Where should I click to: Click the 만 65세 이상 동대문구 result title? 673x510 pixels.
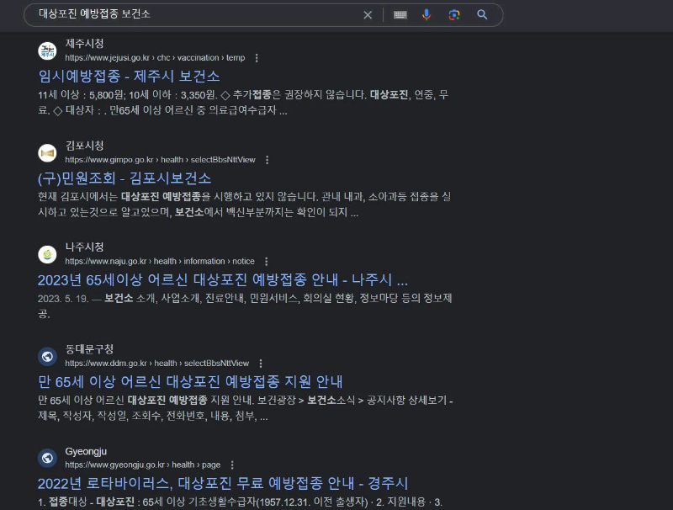point(191,381)
